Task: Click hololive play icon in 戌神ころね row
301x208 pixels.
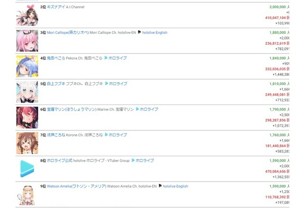Action: (106, 135)
